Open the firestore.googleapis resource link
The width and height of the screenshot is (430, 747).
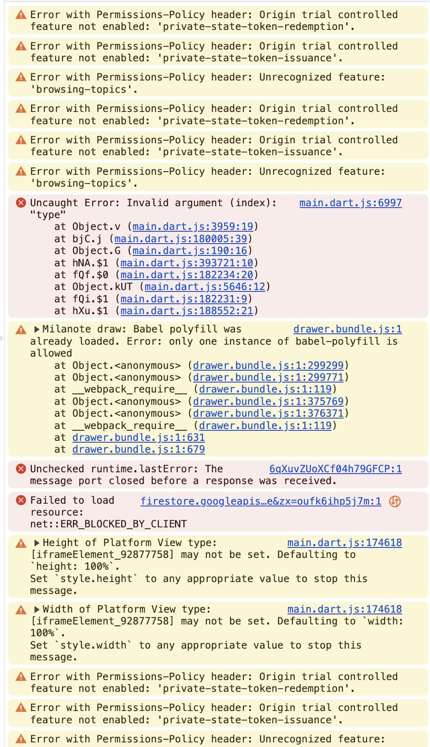click(261, 501)
